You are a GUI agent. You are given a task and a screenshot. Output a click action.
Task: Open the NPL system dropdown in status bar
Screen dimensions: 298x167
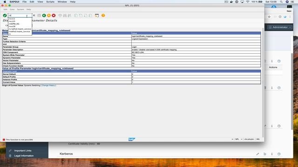tap(242, 139)
